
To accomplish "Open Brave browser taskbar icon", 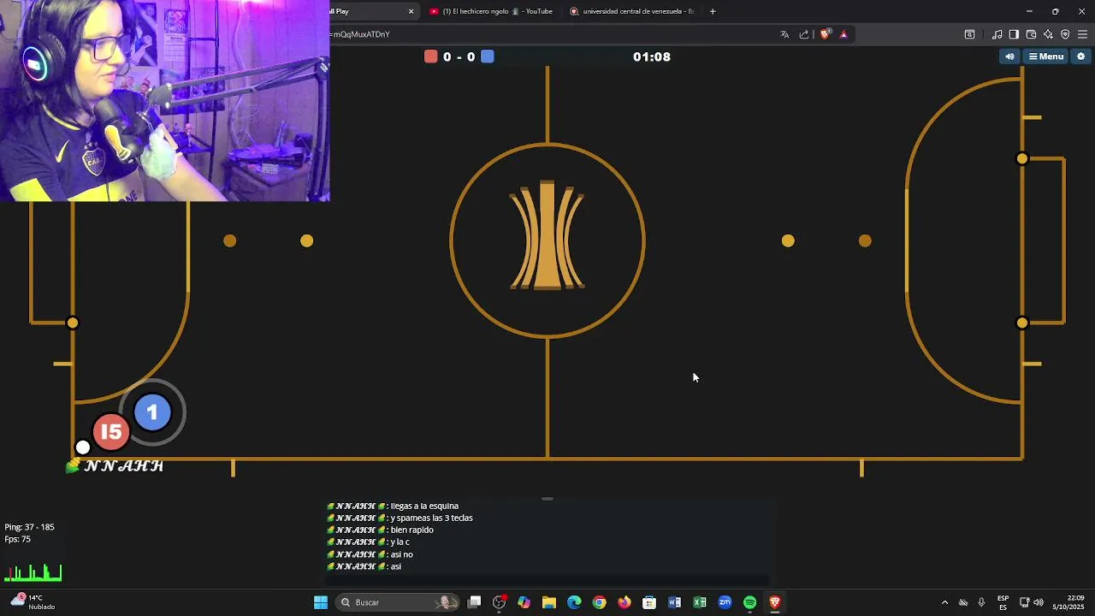I will [x=775, y=602].
